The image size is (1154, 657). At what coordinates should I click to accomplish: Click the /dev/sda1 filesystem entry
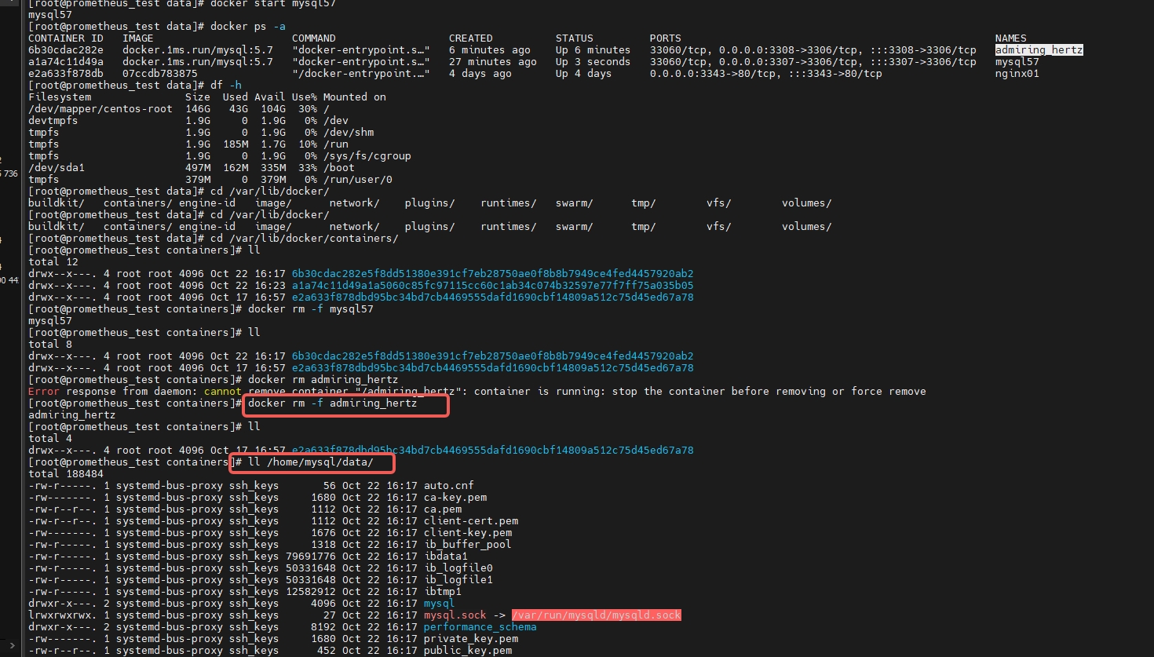(x=56, y=168)
